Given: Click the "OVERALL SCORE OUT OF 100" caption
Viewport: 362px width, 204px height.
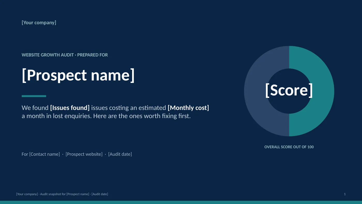Looking at the screenshot, I should (x=289, y=147).
